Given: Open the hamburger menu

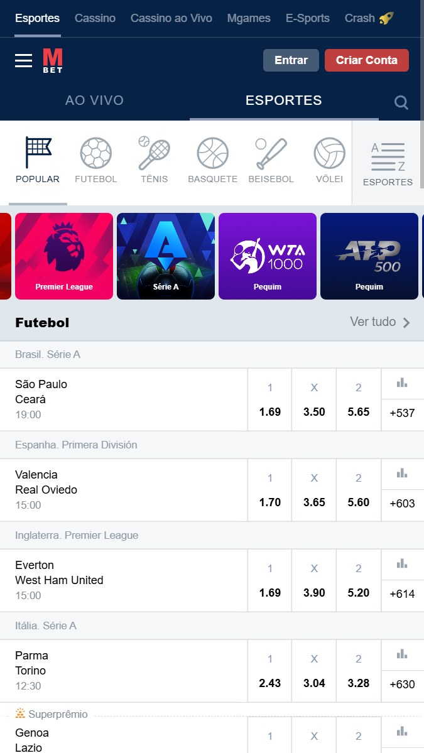Looking at the screenshot, I should (24, 60).
